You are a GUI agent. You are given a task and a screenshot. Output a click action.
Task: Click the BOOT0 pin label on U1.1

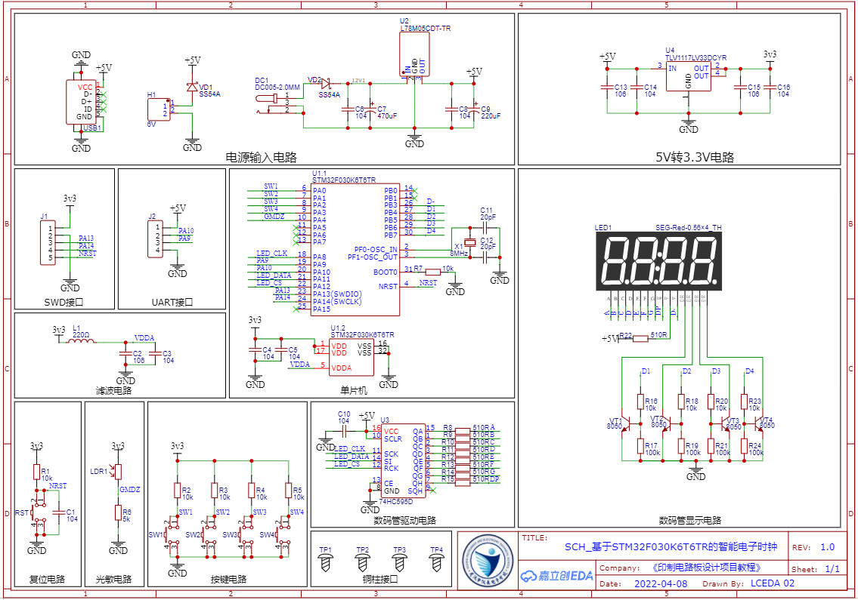coord(386,272)
